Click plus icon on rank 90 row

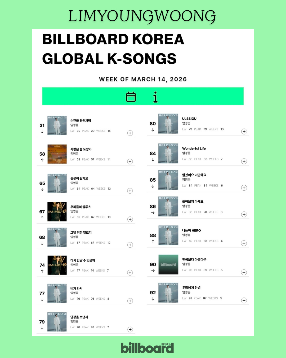click(244, 272)
